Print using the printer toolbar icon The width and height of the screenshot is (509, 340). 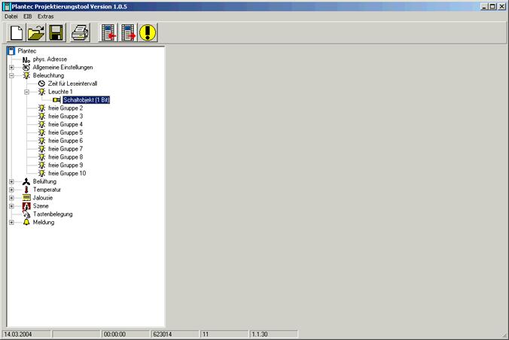[x=81, y=32]
